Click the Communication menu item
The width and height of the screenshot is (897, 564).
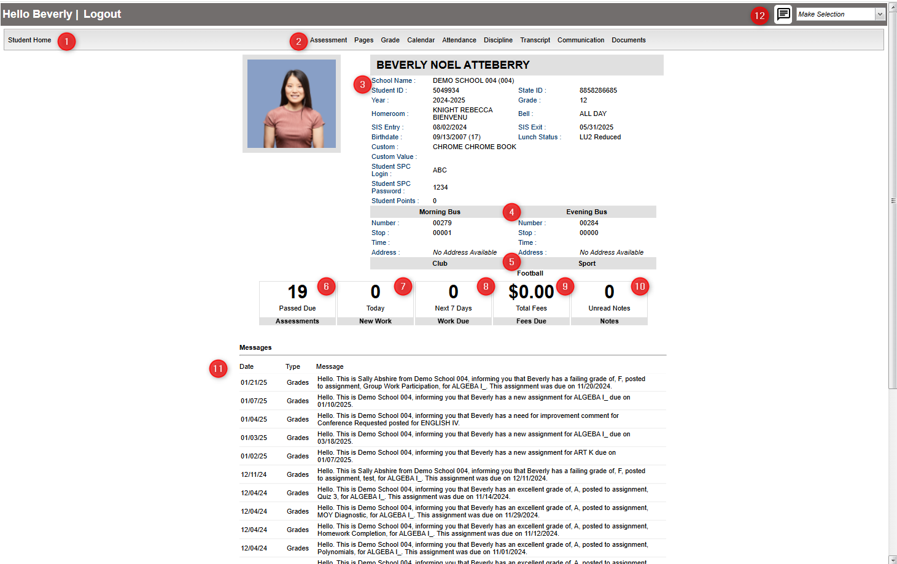581,40
